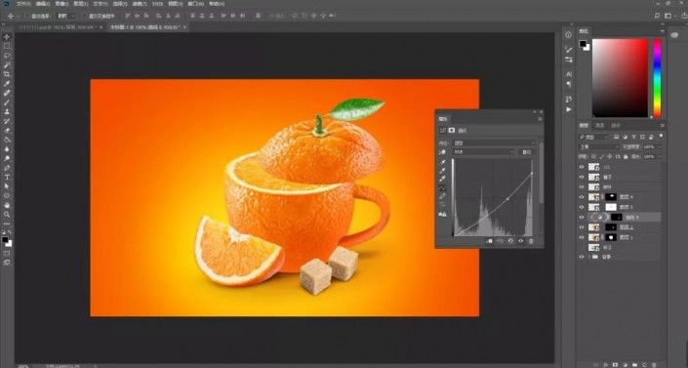Click the Photoshop logo in the menu bar
This screenshot has width=688, height=368.
pyautogui.click(x=6, y=4)
